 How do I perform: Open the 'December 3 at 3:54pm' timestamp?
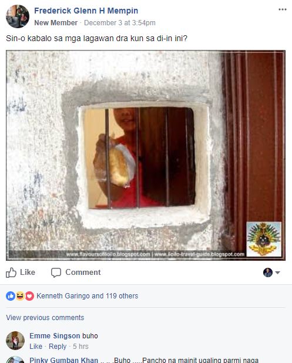tap(120, 23)
